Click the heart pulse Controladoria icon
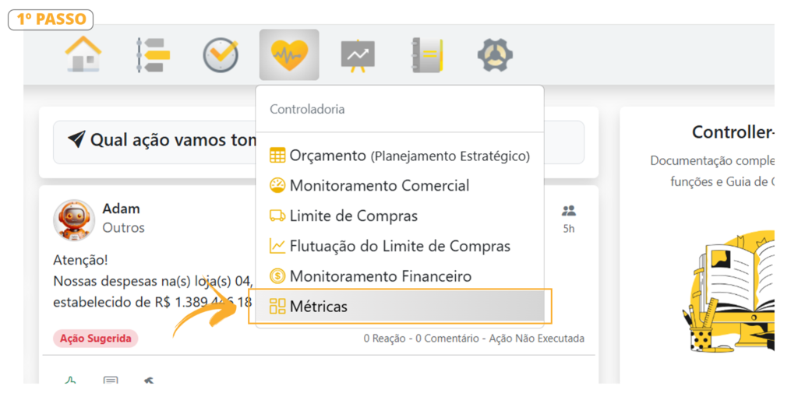Viewport: 798px width, 407px height. coord(289,55)
